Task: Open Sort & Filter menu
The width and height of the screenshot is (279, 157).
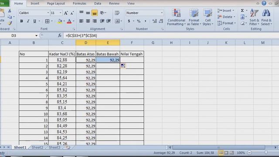Action: click(254, 17)
